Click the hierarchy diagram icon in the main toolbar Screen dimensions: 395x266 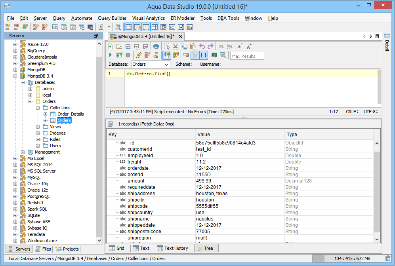coord(181,27)
